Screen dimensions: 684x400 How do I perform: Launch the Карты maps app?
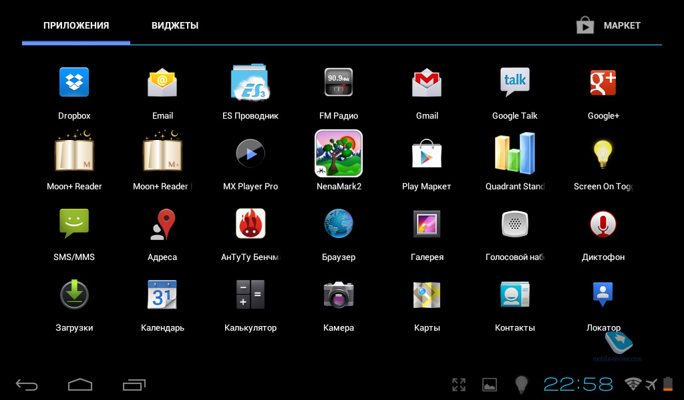427,295
